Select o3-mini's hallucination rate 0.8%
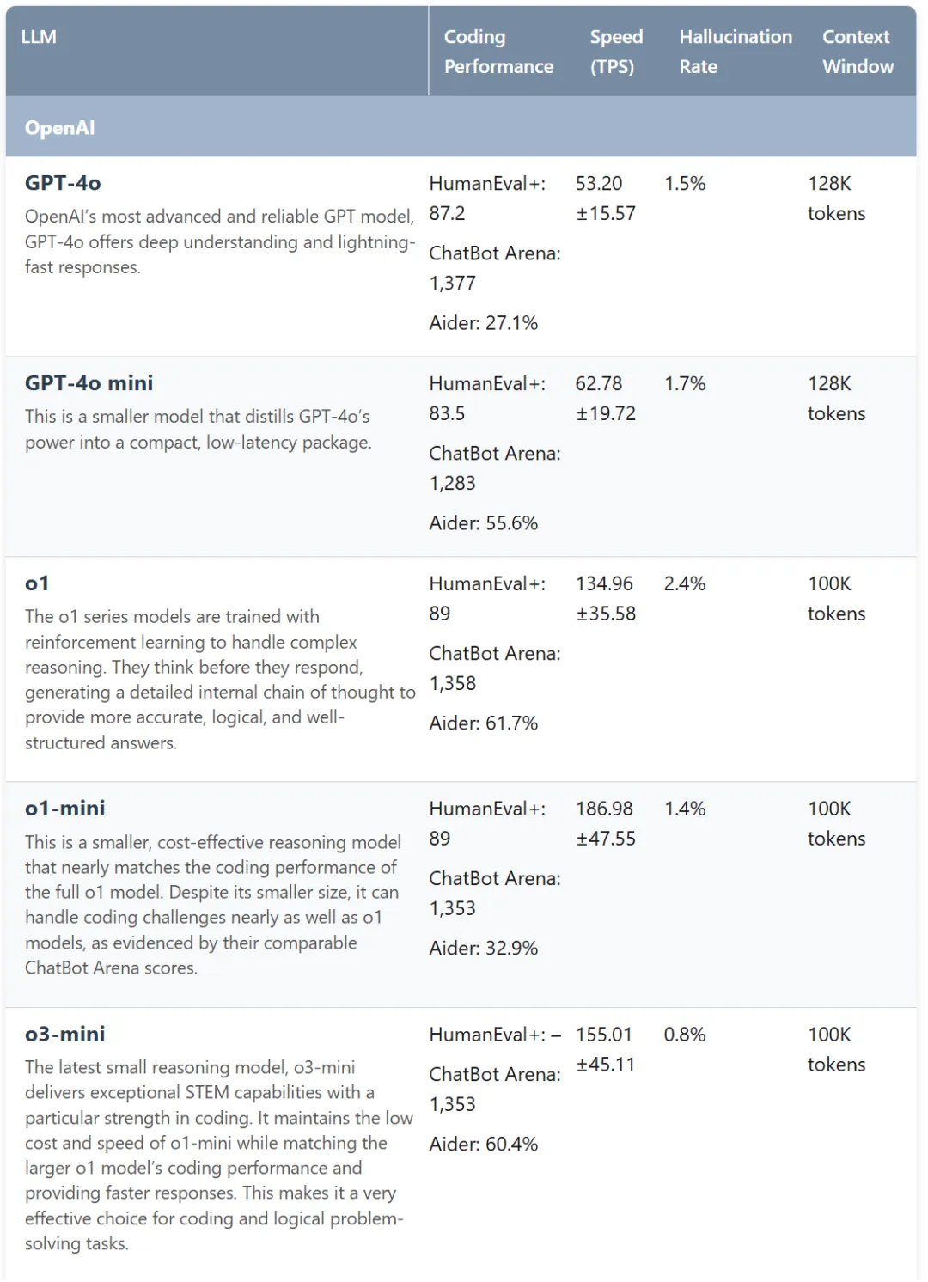Screen dimensions: 928x1282 click(685, 1035)
